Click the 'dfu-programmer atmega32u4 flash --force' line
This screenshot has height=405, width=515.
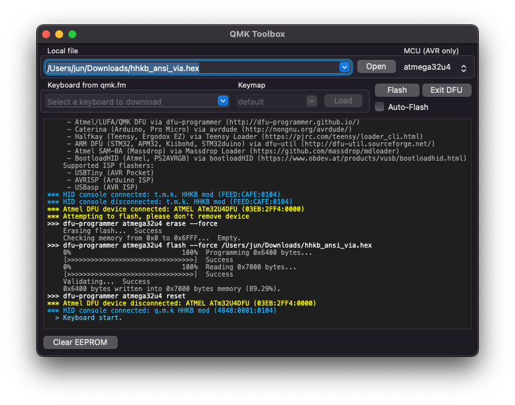point(210,245)
